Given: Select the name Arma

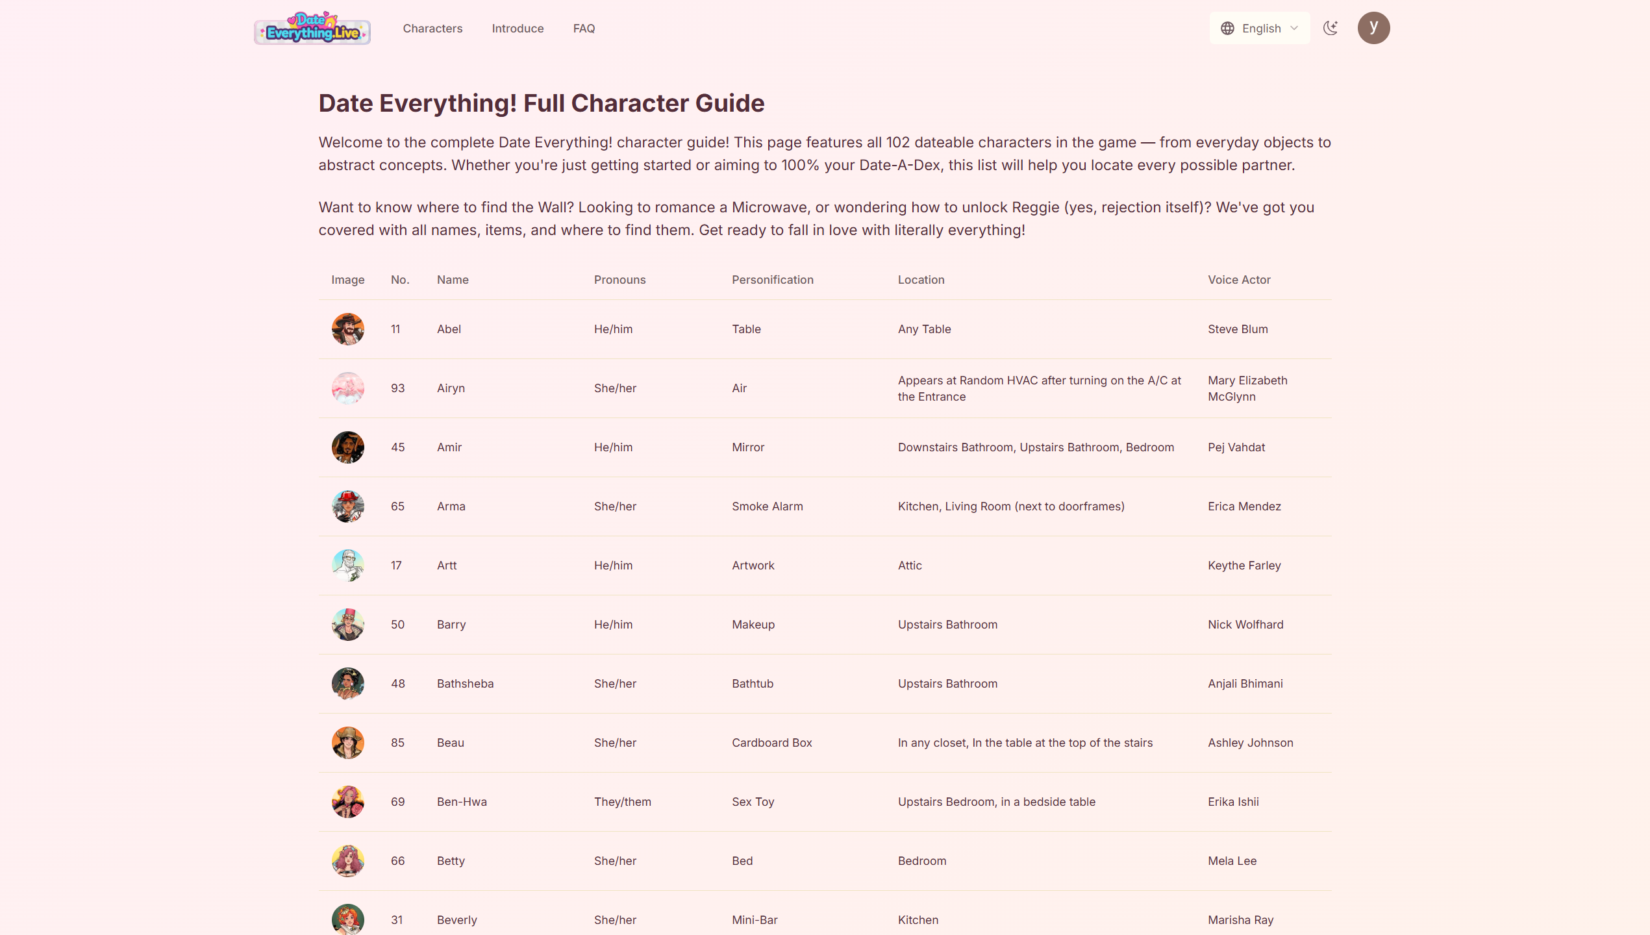Looking at the screenshot, I should (x=451, y=506).
